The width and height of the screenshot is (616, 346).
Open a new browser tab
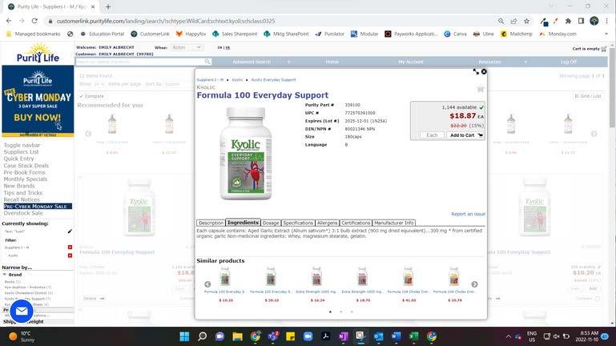pos(108,6)
